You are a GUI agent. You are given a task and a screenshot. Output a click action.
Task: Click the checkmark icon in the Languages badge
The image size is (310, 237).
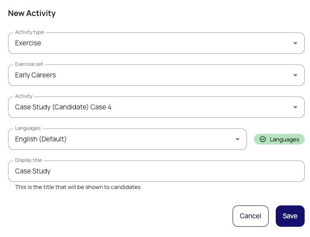[262, 139]
